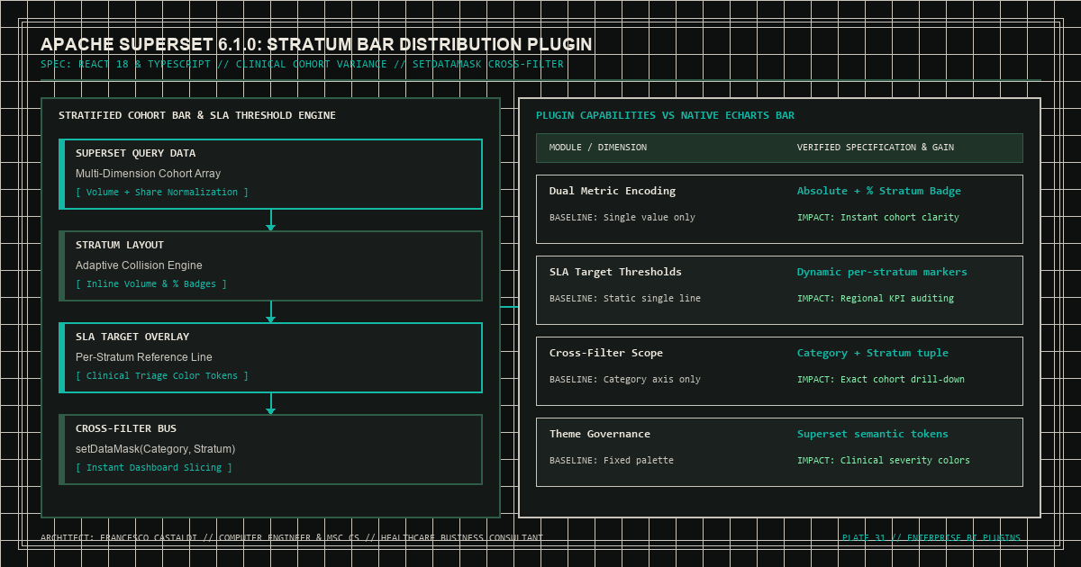The image size is (1081, 567).
Task: Click the 'SPEC: React 18 & TypeScript' subtitle line
Action: 302,65
